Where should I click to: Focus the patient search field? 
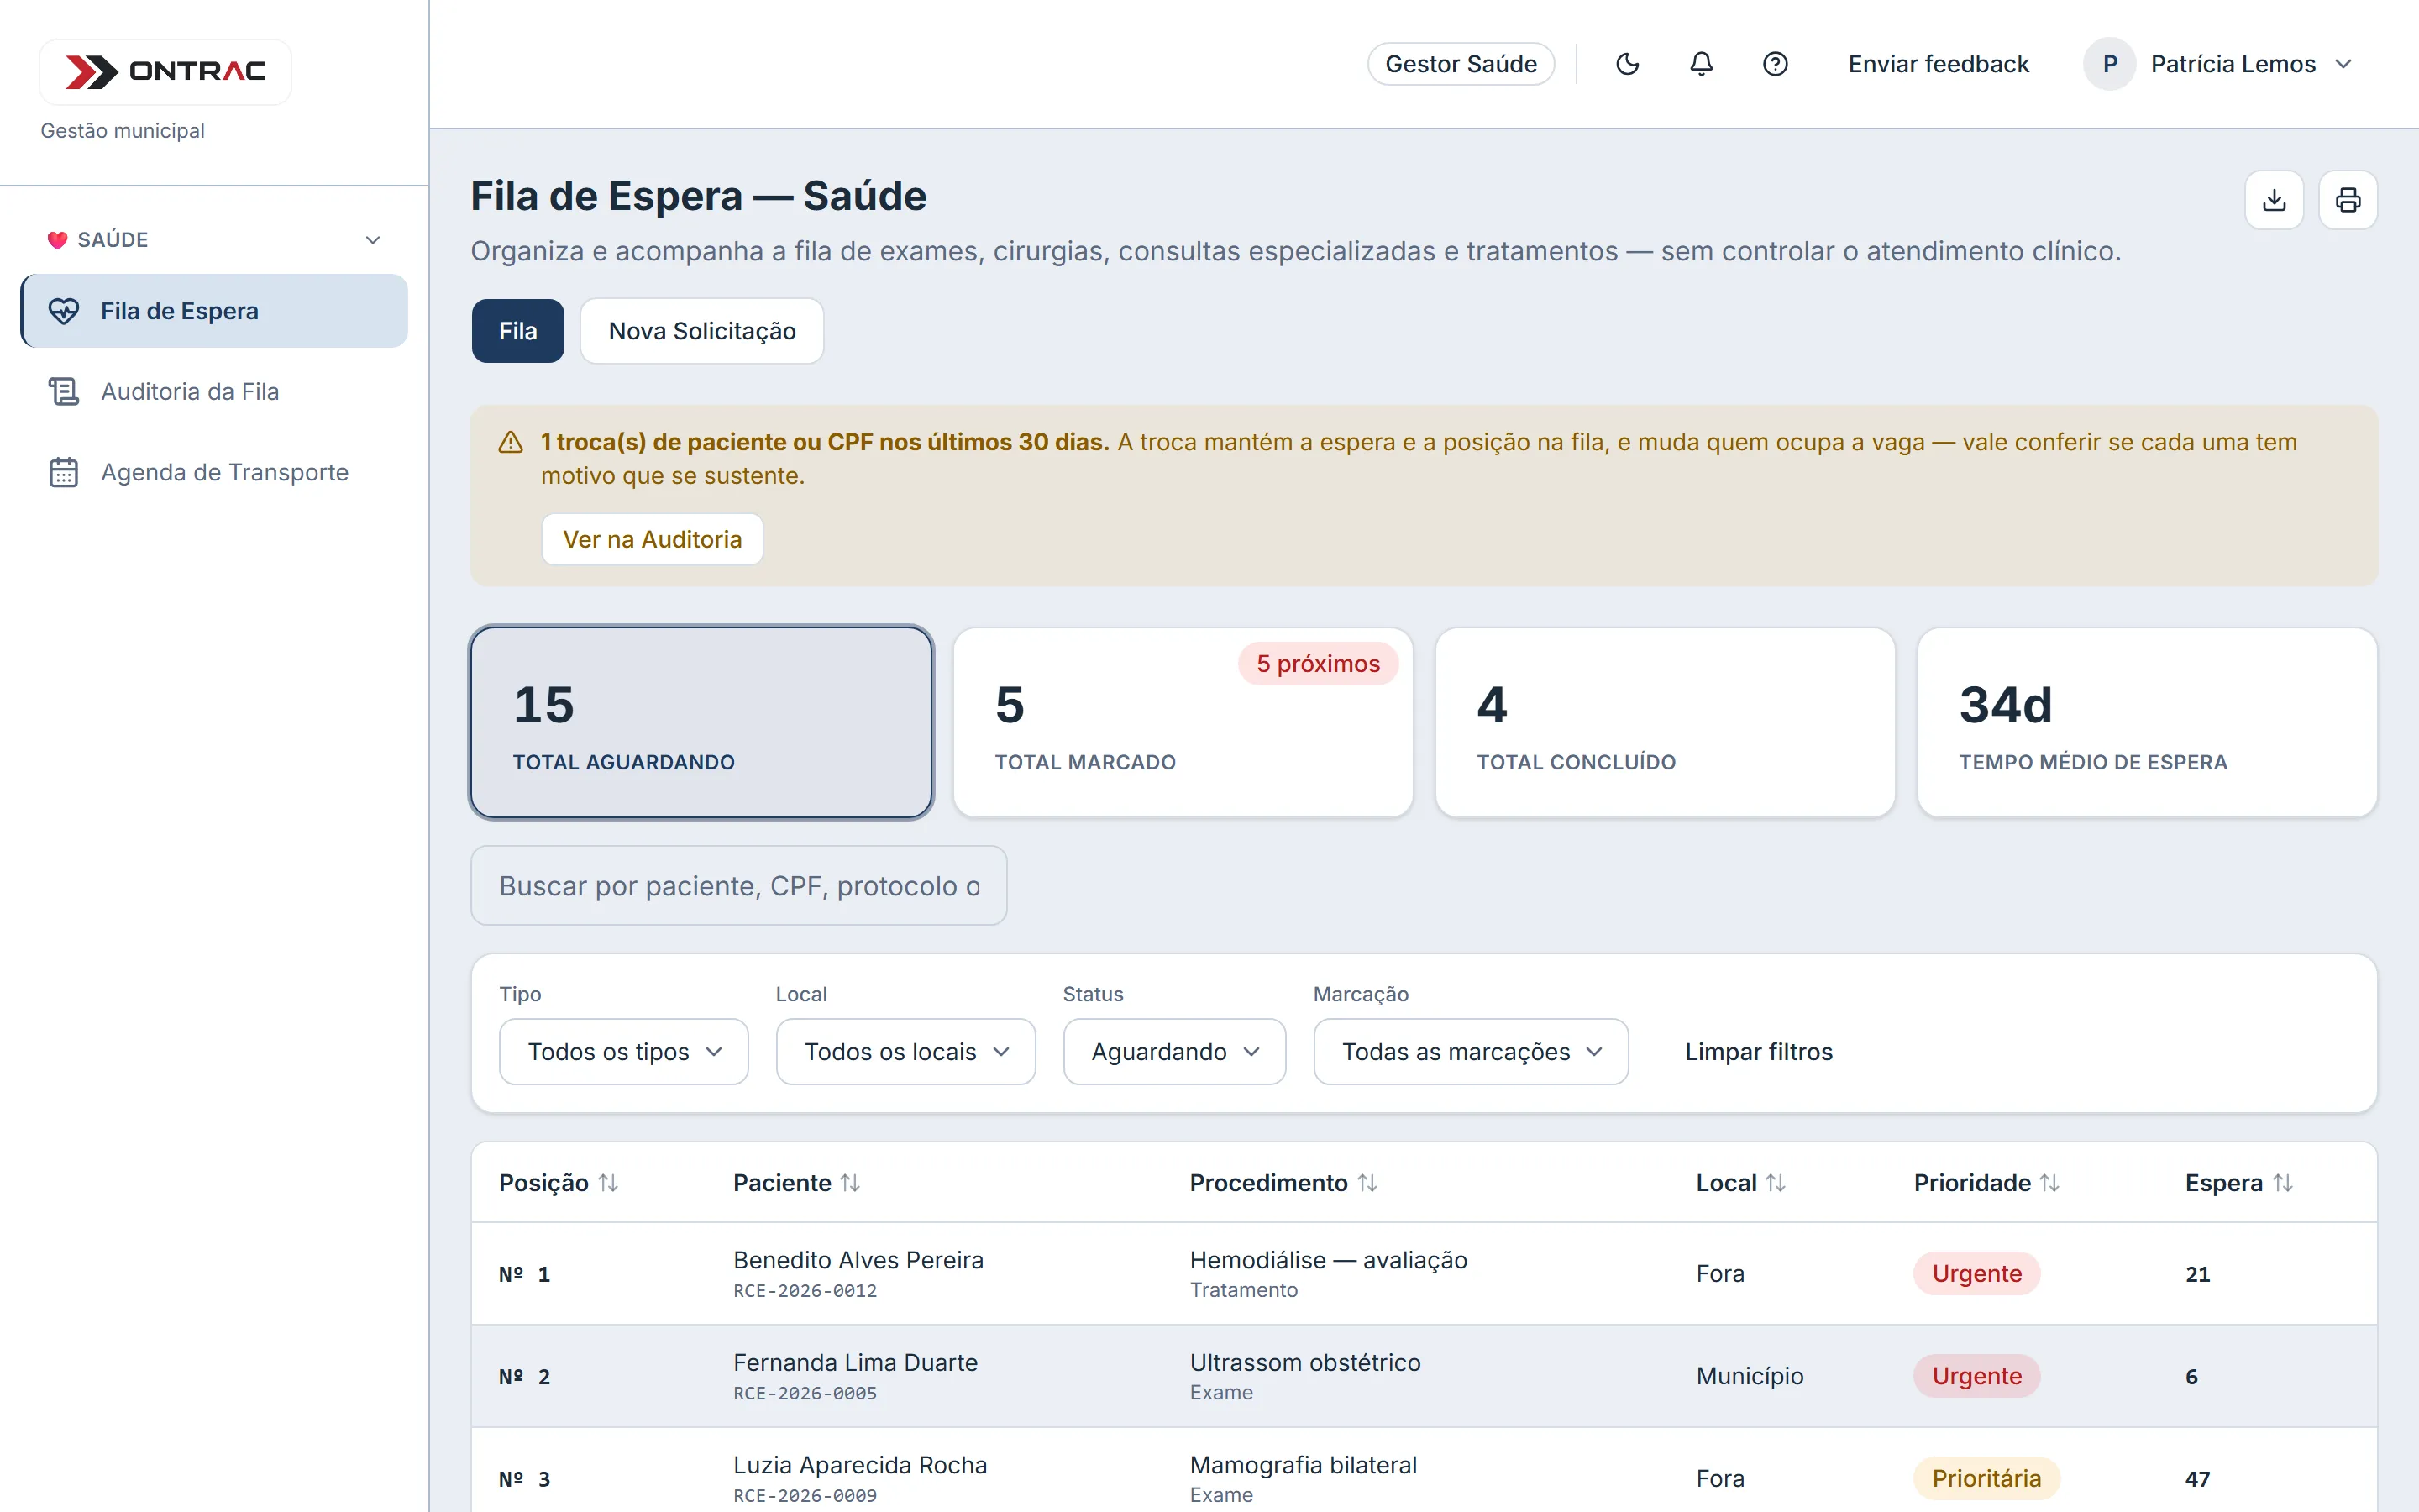tap(738, 885)
